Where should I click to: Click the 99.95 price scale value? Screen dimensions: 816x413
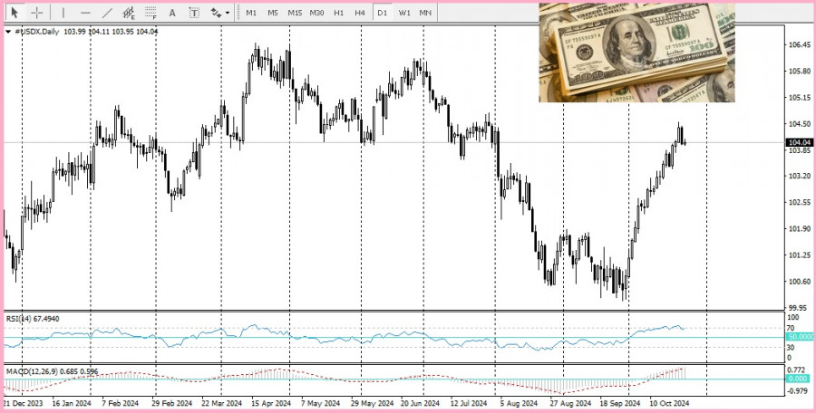click(x=800, y=308)
